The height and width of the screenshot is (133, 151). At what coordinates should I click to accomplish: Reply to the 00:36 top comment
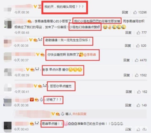tap(125, 12)
